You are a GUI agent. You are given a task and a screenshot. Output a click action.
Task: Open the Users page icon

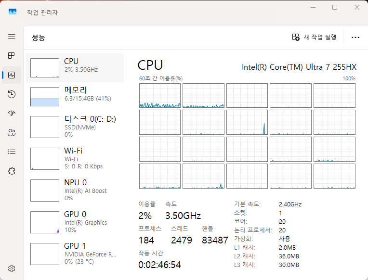[x=12, y=133]
